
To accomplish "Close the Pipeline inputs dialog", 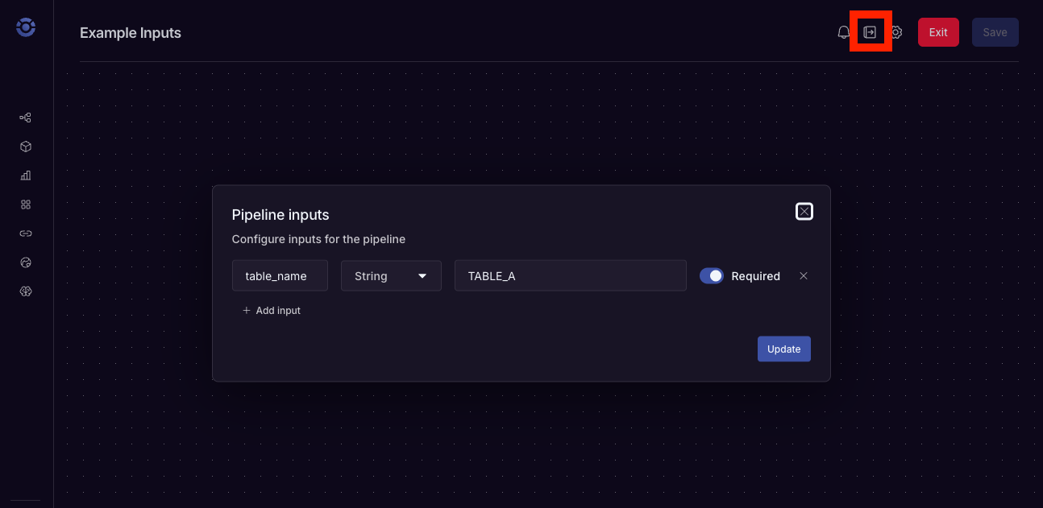I will [804, 211].
